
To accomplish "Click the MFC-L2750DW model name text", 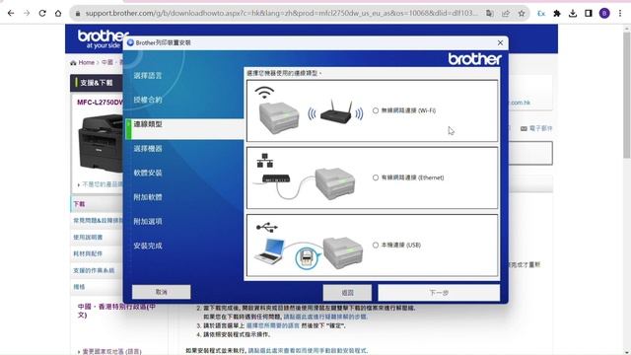I will pyautogui.click(x=101, y=103).
